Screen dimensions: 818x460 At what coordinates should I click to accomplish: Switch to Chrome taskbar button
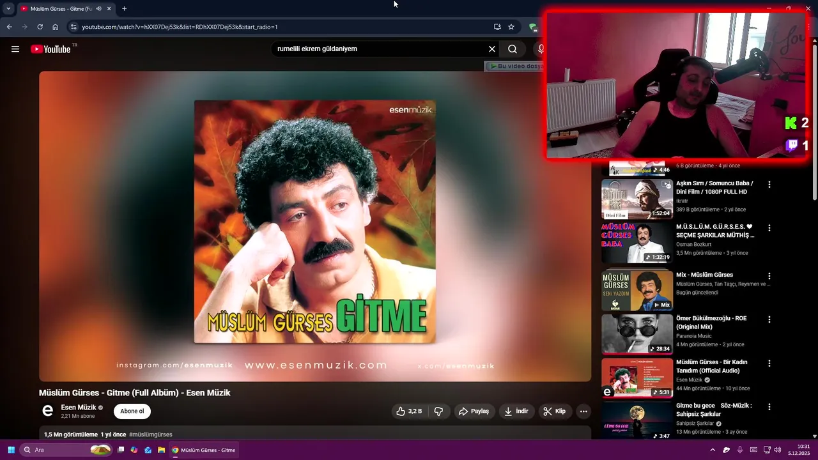204,450
